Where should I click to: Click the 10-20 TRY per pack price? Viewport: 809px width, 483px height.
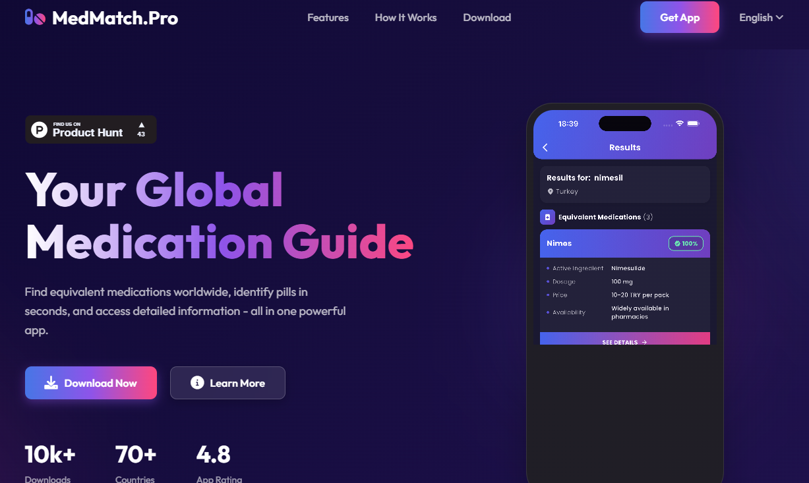(x=640, y=295)
